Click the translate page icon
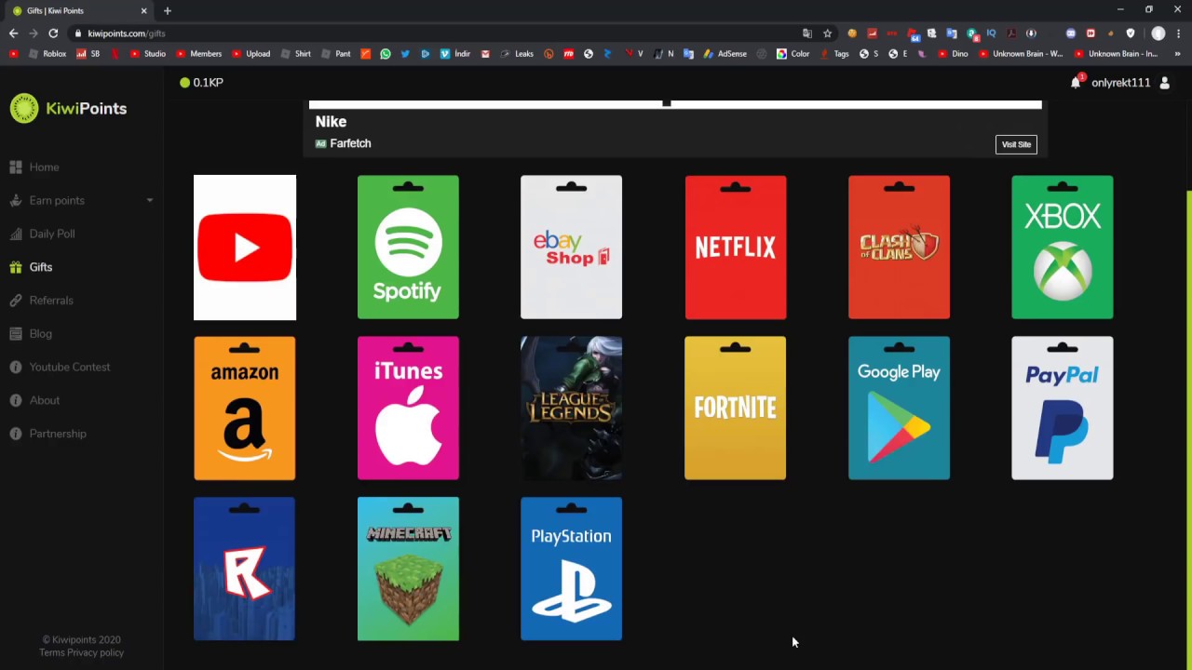This screenshot has height=670, width=1192. 806,33
